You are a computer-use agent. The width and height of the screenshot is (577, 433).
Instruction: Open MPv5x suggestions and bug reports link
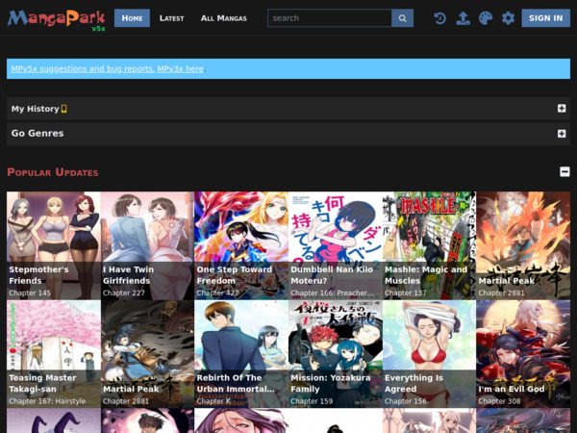pyautogui.click(x=83, y=69)
